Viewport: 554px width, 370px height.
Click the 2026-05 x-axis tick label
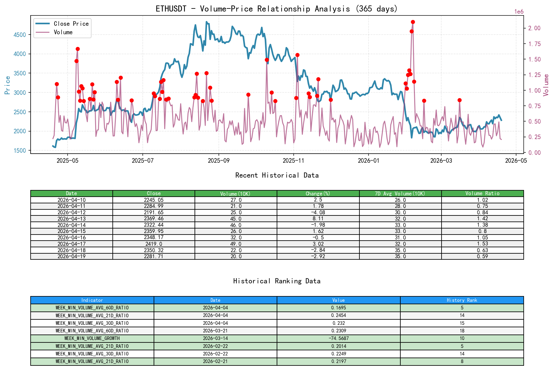coord(516,160)
